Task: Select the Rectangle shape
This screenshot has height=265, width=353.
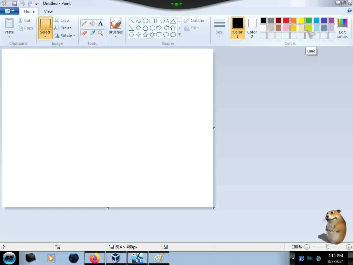Action: coord(152,21)
